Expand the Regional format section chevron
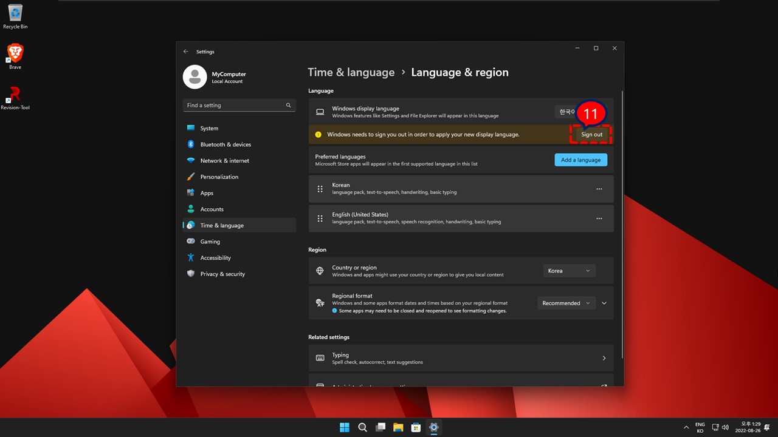Image resolution: width=778 pixels, height=437 pixels. (x=604, y=303)
